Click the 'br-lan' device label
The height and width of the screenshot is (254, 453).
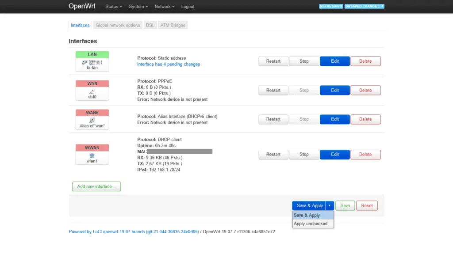[x=92, y=68]
